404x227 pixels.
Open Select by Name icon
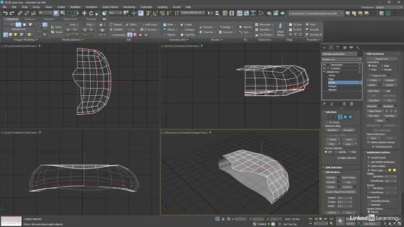[x=62, y=13]
